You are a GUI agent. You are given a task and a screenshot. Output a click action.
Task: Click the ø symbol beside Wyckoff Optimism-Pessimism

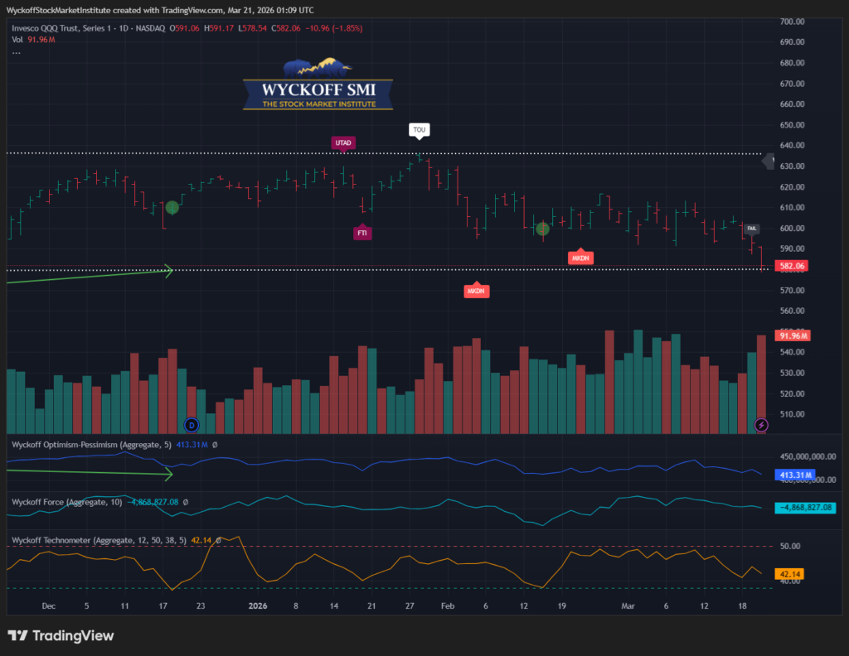point(216,445)
